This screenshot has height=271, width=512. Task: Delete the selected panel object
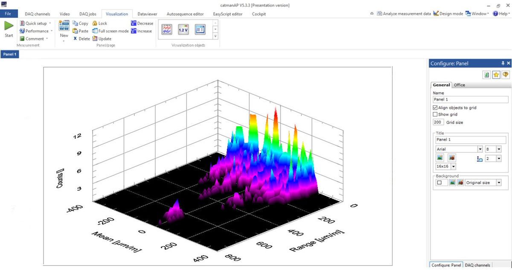[81, 39]
